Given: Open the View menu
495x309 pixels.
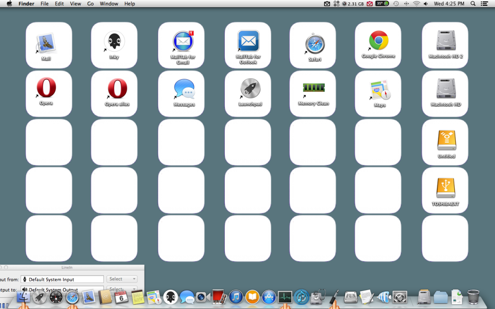Looking at the screenshot, I should coord(75,4).
